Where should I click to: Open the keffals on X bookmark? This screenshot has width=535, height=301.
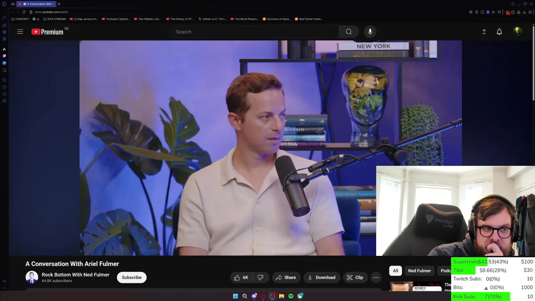point(212,19)
